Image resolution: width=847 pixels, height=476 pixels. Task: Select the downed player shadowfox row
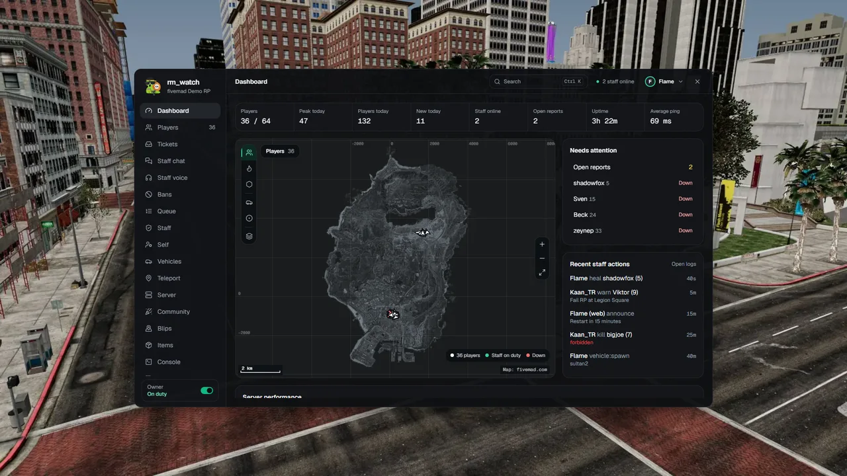[633, 183]
